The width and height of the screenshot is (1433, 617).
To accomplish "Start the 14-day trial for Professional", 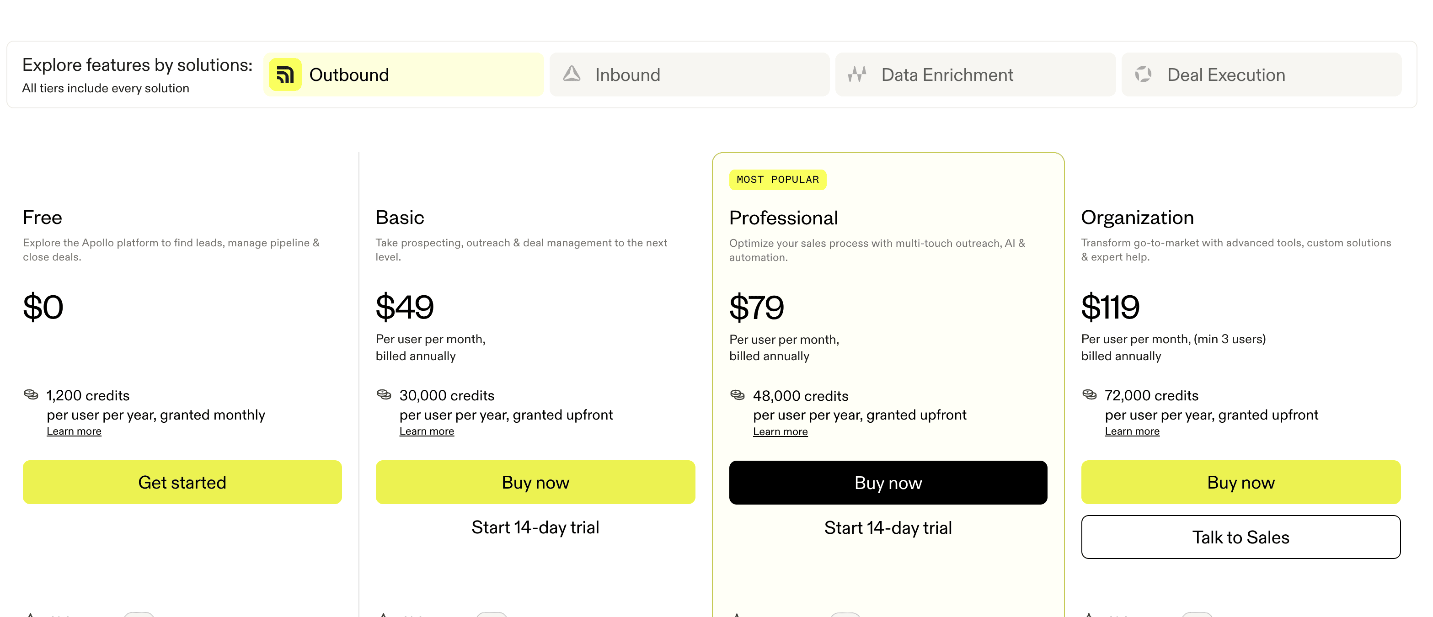I will pyautogui.click(x=888, y=527).
